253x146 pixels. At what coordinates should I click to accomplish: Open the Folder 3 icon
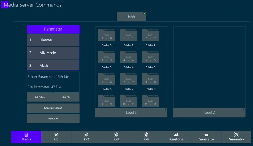(106, 57)
